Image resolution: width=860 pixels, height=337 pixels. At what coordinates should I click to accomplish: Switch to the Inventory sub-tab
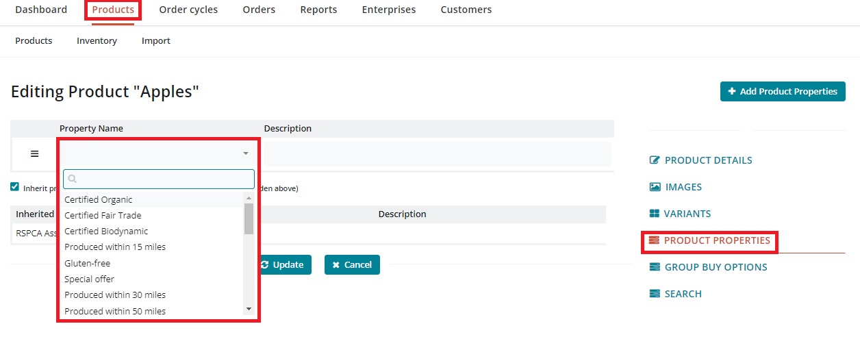[97, 41]
